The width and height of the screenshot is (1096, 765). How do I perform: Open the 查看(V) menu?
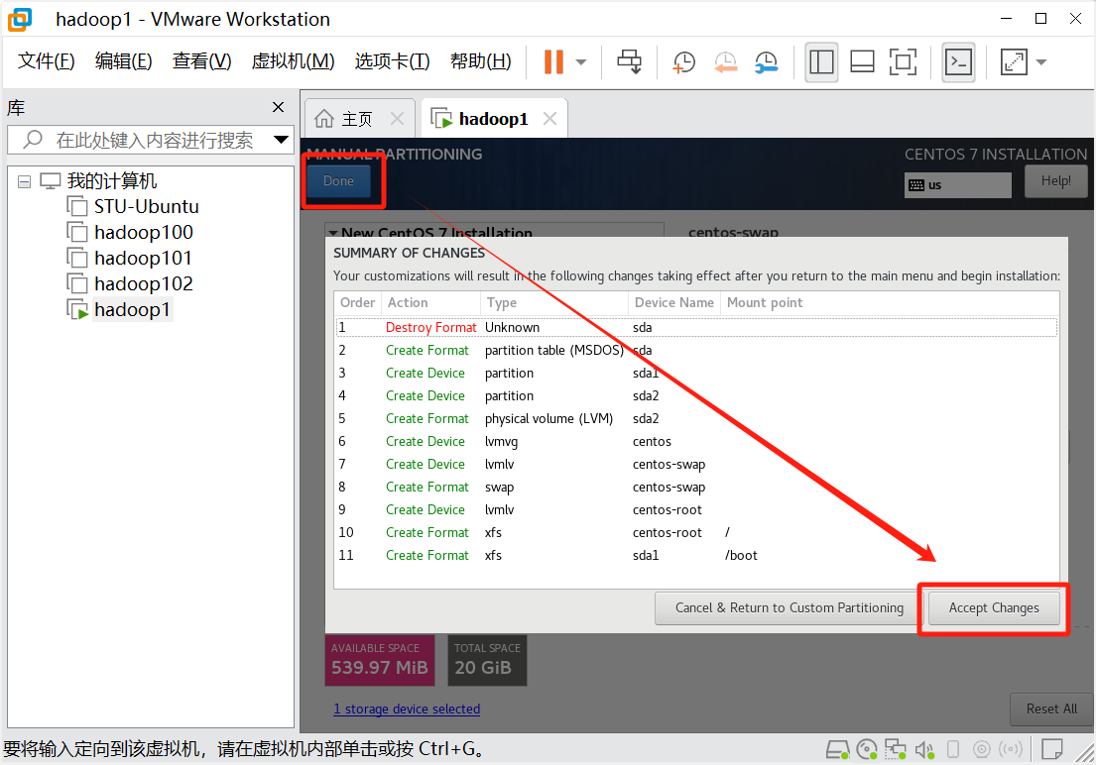[201, 60]
